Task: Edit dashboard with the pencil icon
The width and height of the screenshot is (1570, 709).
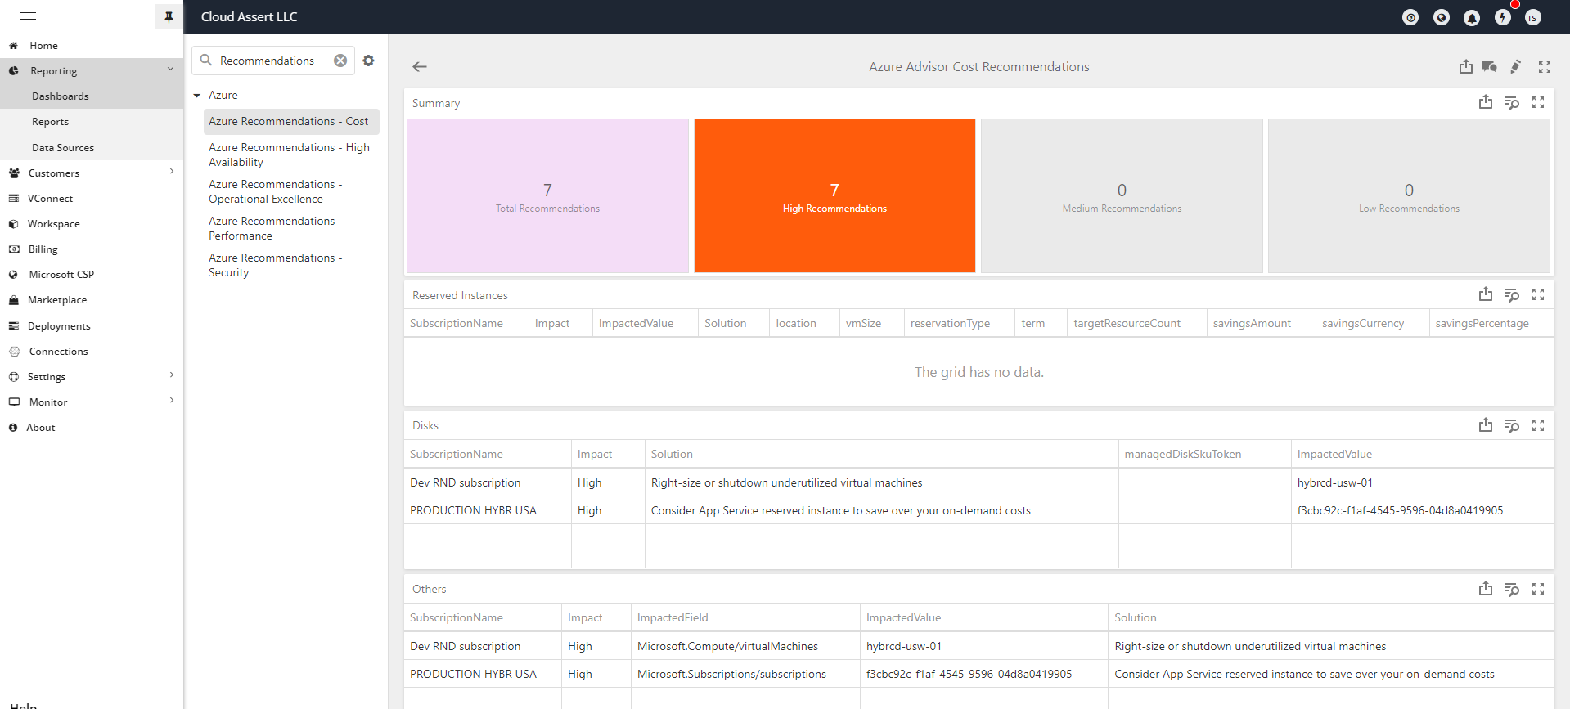Action: coord(1516,67)
